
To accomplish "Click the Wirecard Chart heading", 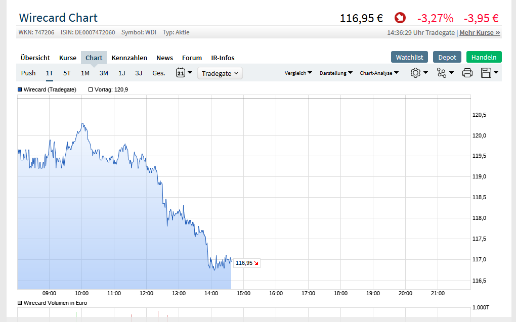I will point(58,17).
